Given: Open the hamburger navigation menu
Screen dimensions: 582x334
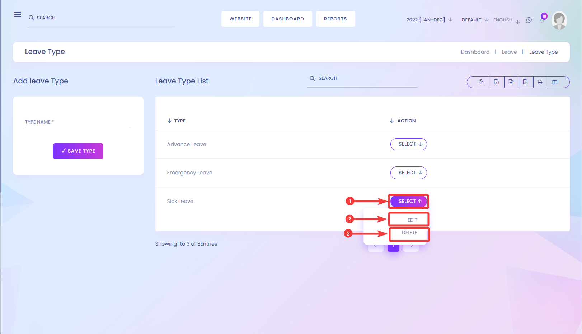Looking at the screenshot, I should tap(17, 15).
